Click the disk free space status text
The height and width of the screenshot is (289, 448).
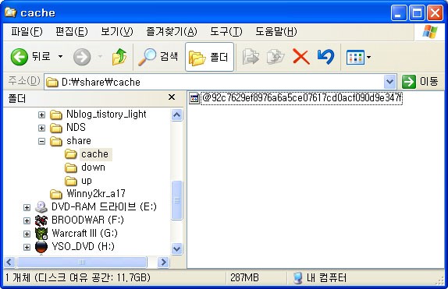(x=77, y=277)
